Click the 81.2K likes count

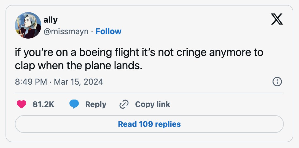(43, 104)
